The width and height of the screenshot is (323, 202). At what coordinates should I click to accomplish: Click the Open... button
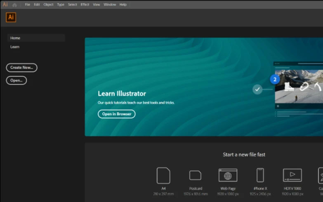[16, 80]
